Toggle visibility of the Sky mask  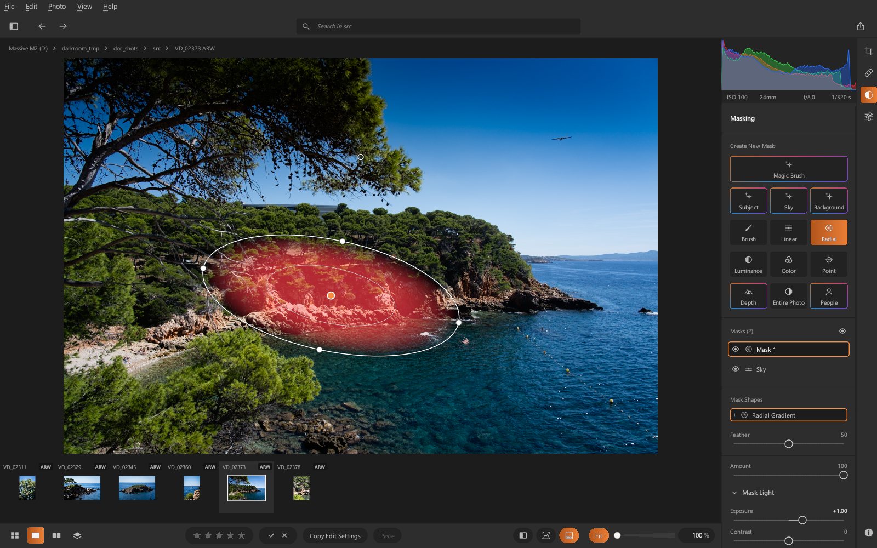(x=736, y=369)
